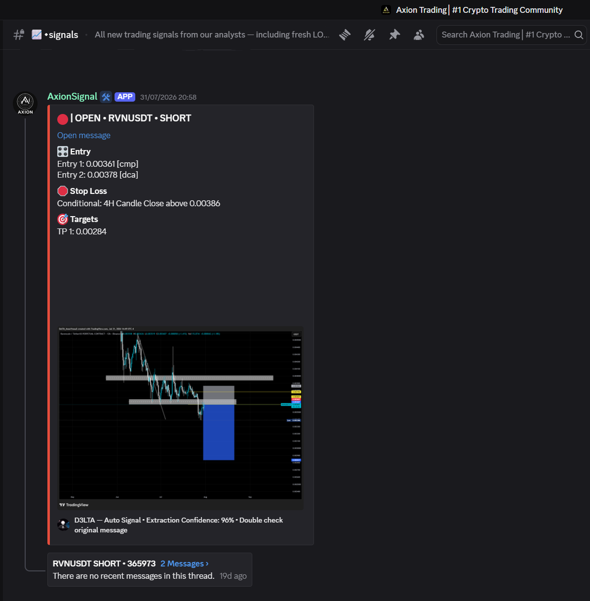The width and height of the screenshot is (590, 601).
Task: Click the conditional stop loss line
Action: [x=139, y=203]
